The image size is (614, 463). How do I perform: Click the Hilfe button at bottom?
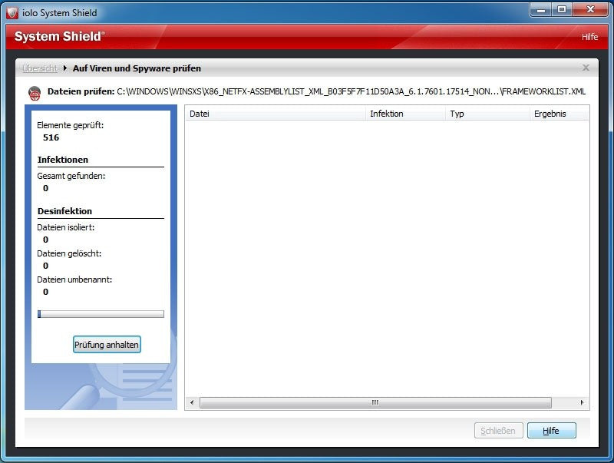click(551, 431)
